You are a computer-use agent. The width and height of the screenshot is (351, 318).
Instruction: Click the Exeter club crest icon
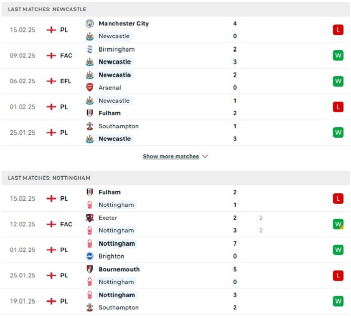(90, 218)
